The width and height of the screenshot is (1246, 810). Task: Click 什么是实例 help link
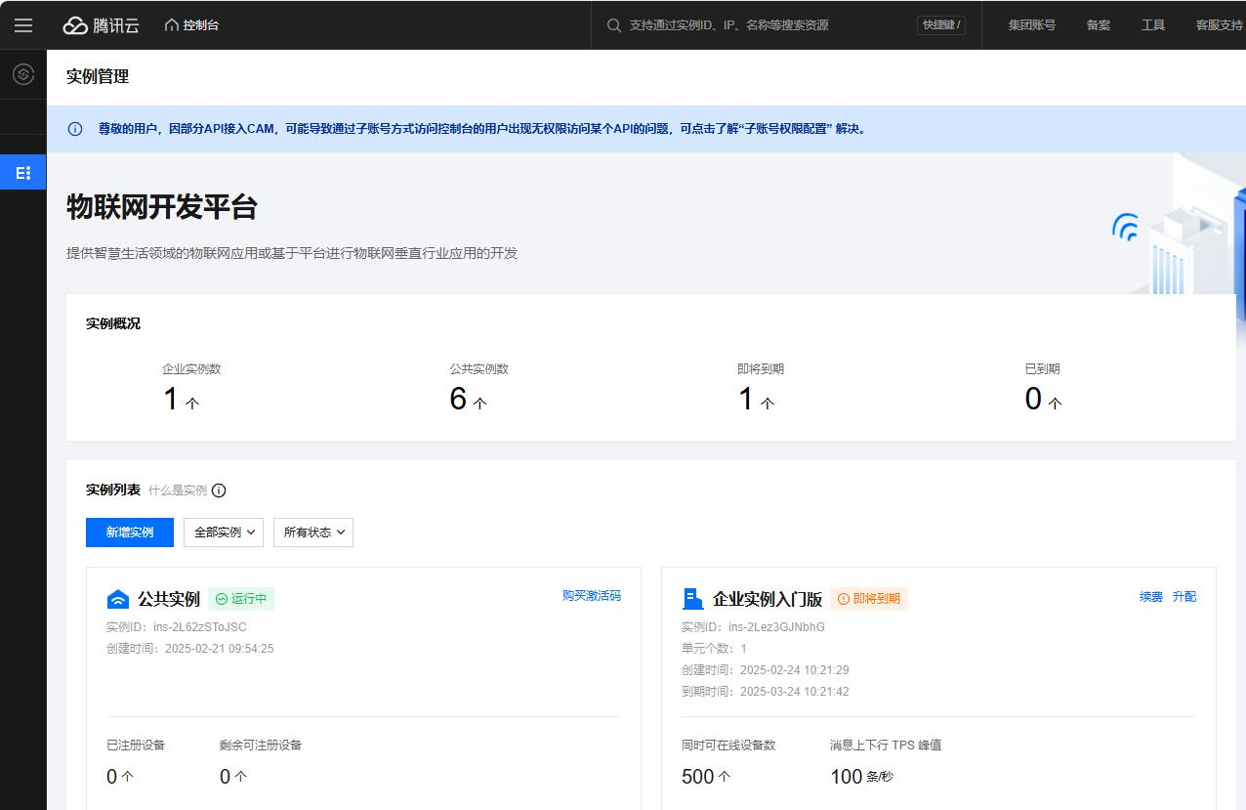tap(178, 490)
